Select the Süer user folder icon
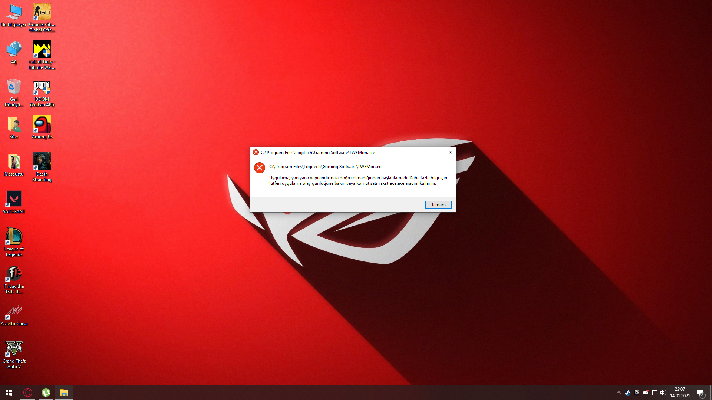 (14, 127)
